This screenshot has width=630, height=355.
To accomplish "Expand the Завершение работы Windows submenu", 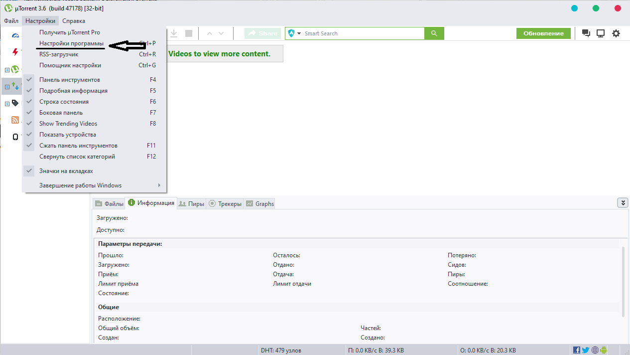I will pyautogui.click(x=81, y=185).
